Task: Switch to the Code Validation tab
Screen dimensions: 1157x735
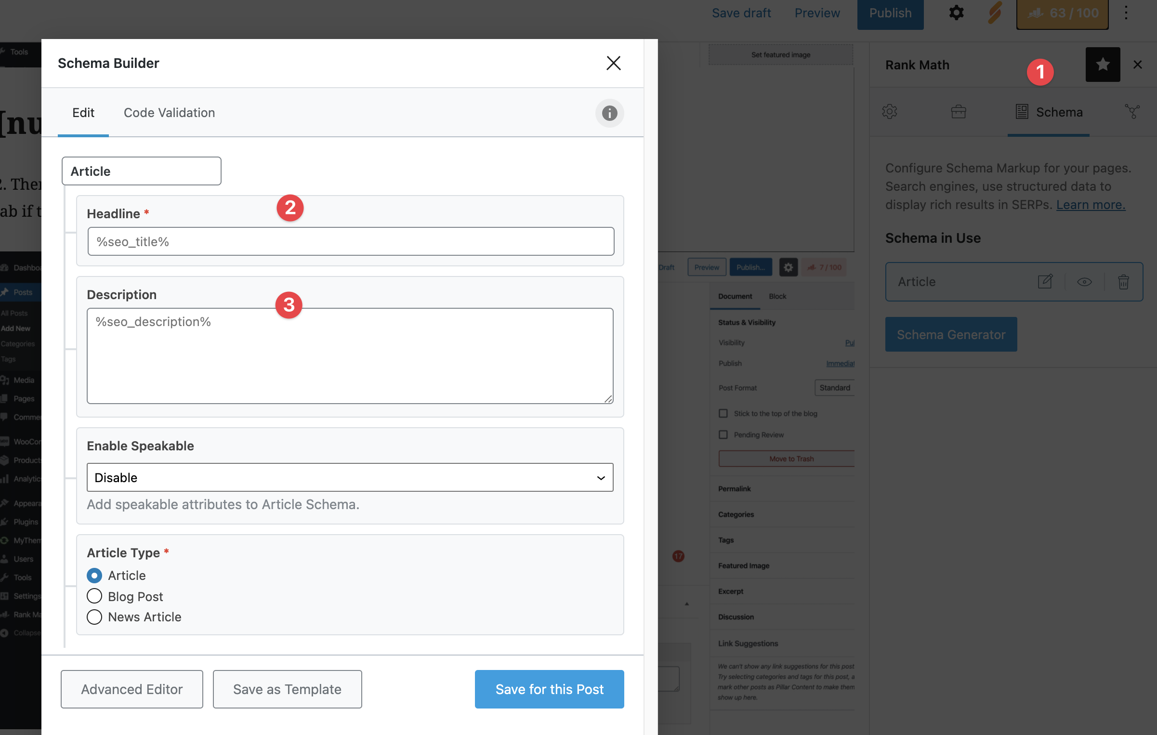Action: pyautogui.click(x=169, y=112)
